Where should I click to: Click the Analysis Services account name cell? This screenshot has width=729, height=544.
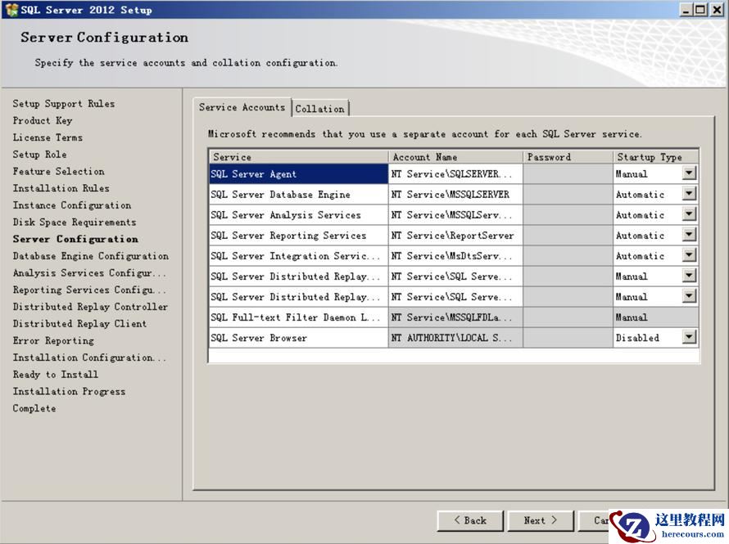pos(455,214)
